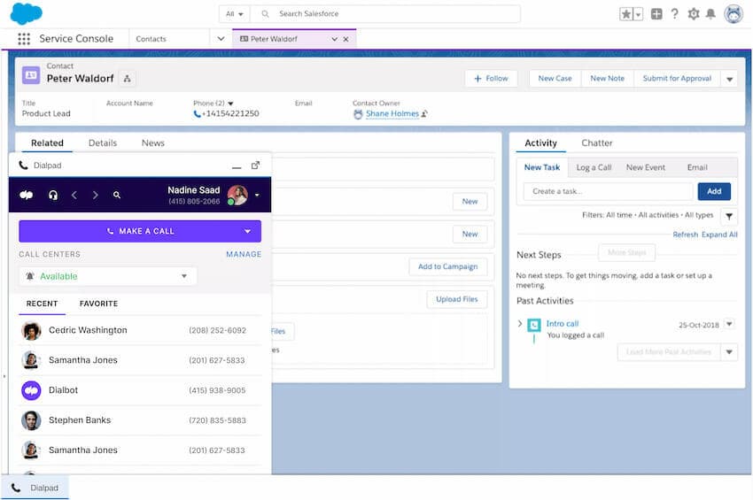Screen dimensions: 753x500
Task: Open the App Launcher grid icon
Action: 24,39
